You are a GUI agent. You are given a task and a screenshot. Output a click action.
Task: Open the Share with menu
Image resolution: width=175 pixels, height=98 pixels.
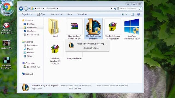click(56, 14)
